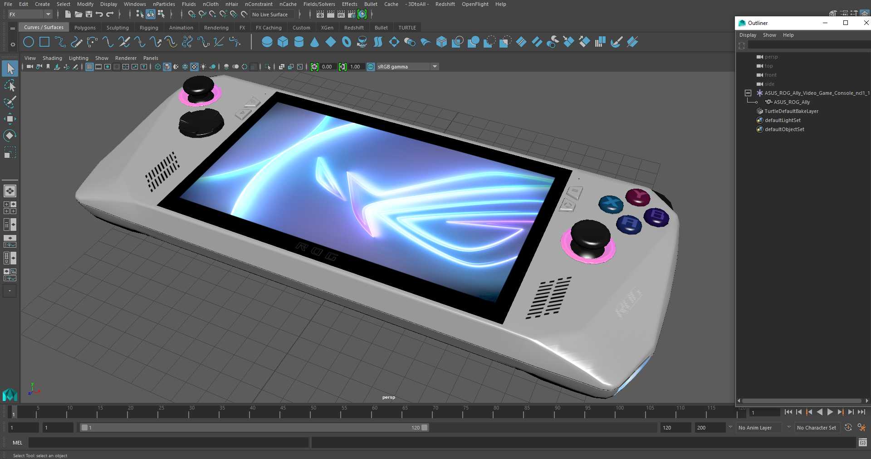Open the shelf options menu button
This screenshot has width=871, height=459.
coord(13,28)
